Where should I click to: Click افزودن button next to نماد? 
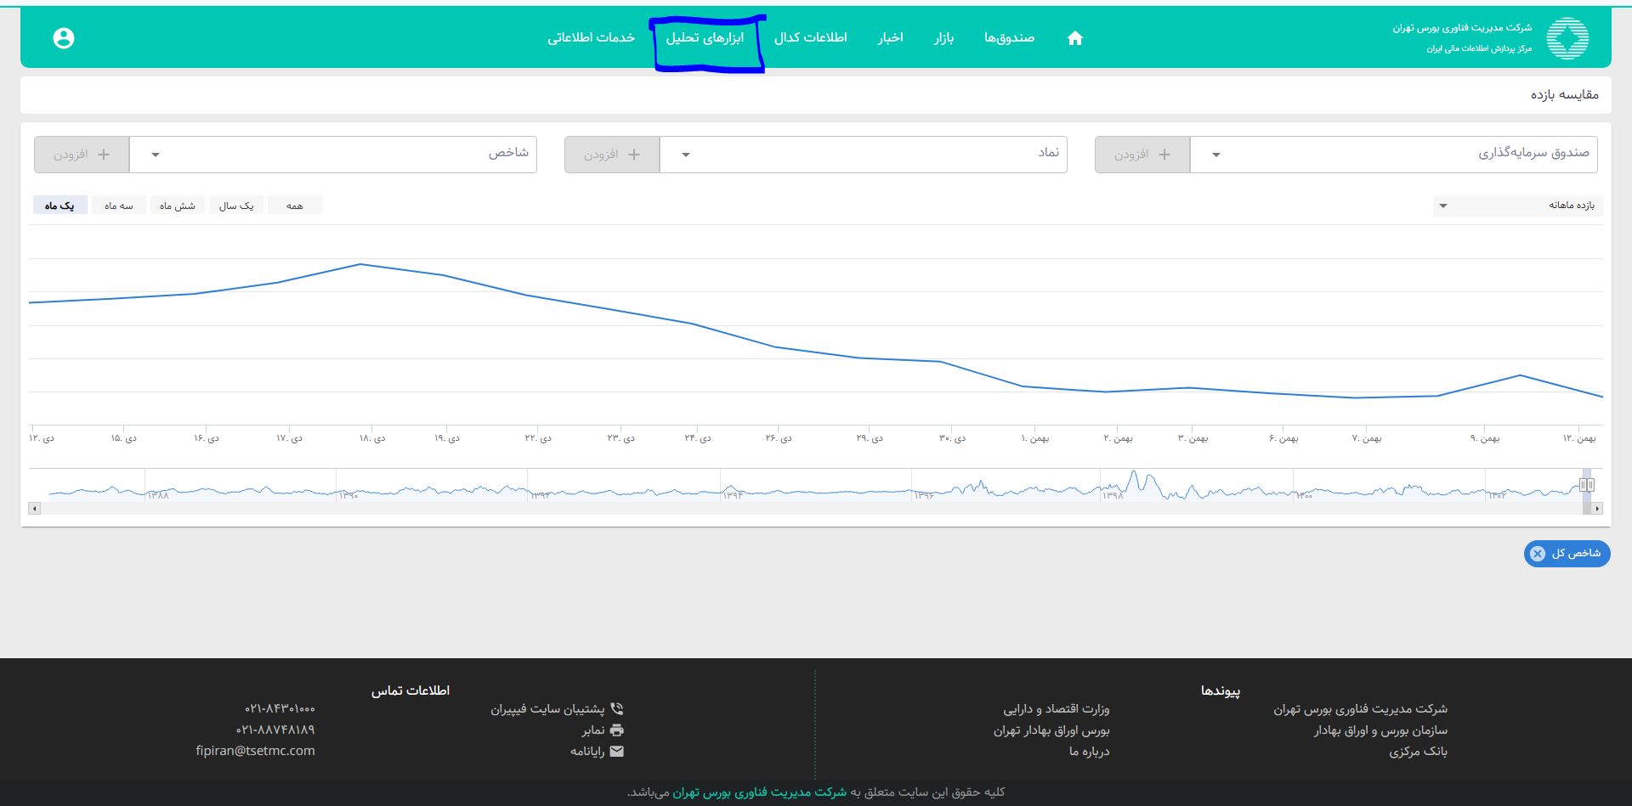[x=612, y=155]
